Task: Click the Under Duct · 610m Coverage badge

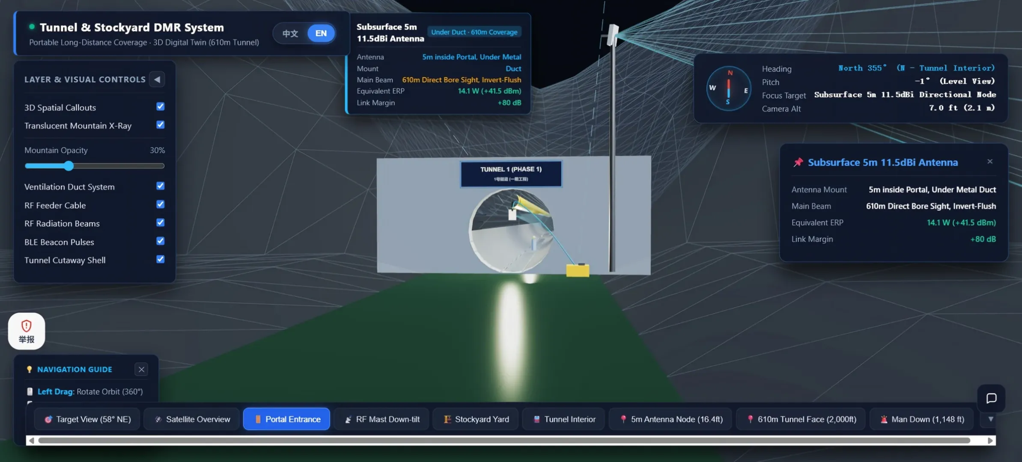Action: pyautogui.click(x=474, y=32)
